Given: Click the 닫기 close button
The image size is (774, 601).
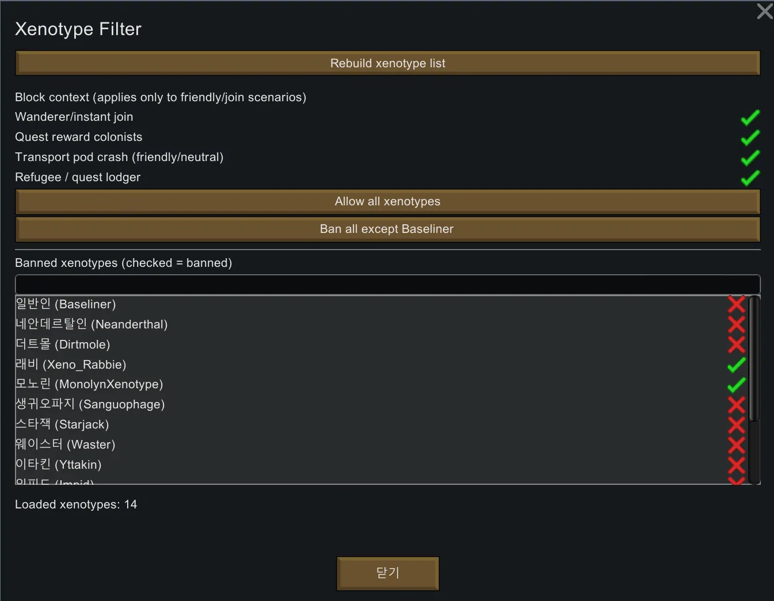Looking at the screenshot, I should tap(387, 573).
